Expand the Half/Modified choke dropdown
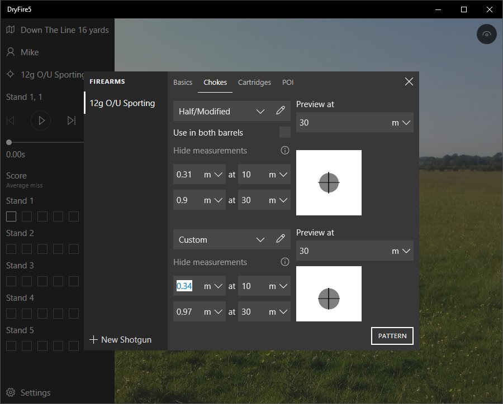Image resolution: width=503 pixels, height=404 pixels. 260,112
